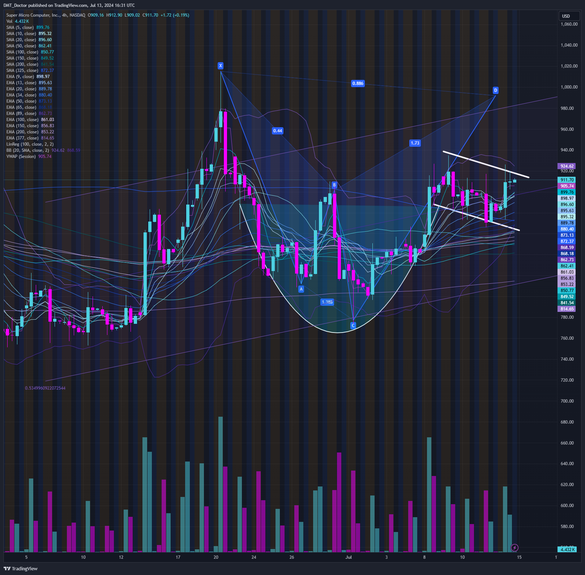Click the 700.00 price-axis level
The image size is (585, 575).
[x=567, y=401]
